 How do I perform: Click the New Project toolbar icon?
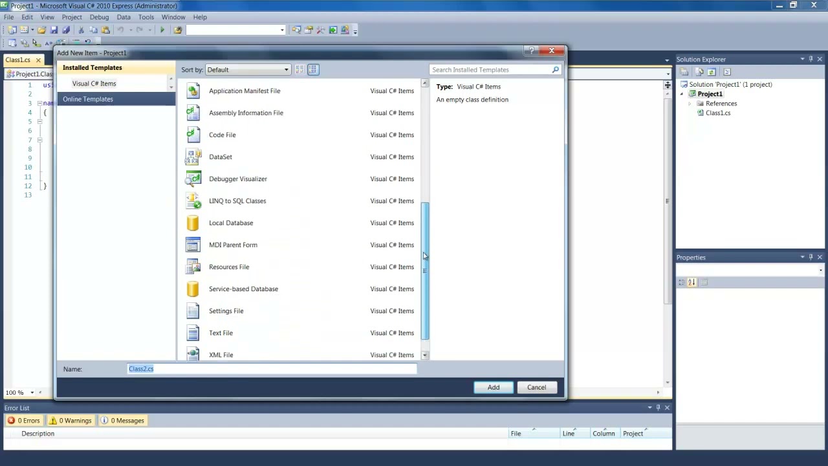tap(12, 30)
